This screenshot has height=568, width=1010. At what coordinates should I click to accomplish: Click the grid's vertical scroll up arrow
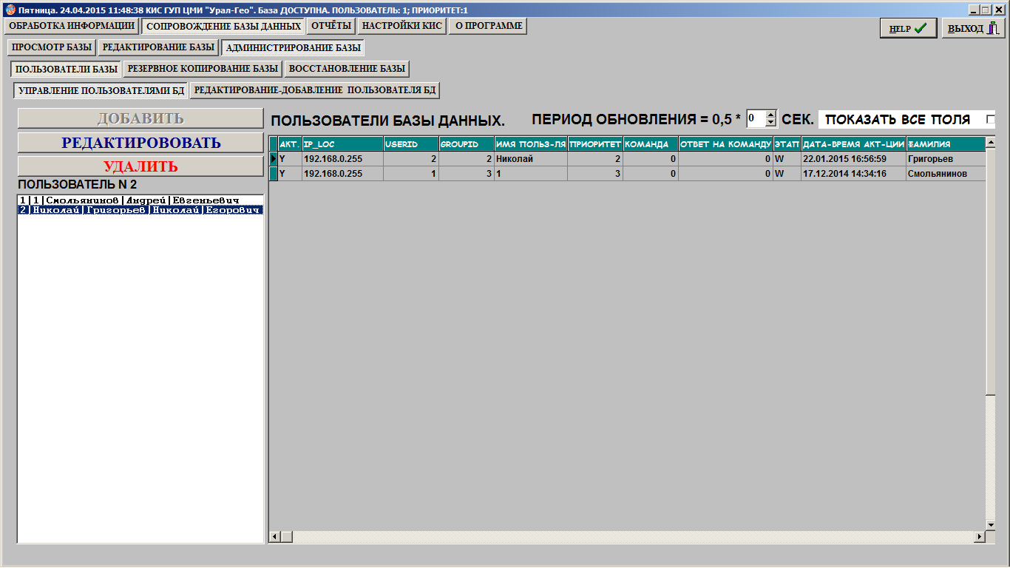992,143
